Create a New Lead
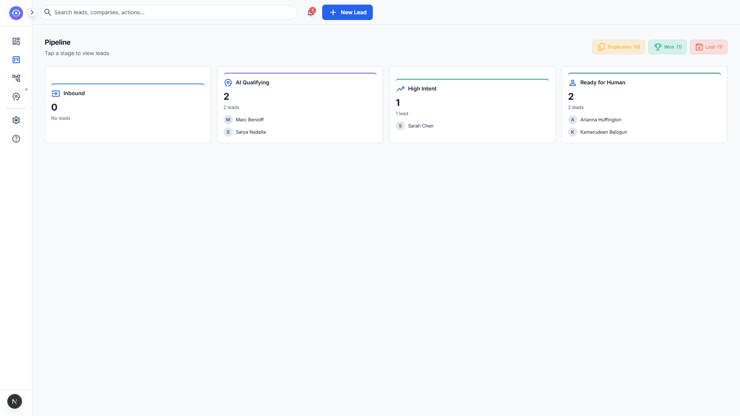Image resolution: width=740 pixels, height=416 pixels. [347, 12]
